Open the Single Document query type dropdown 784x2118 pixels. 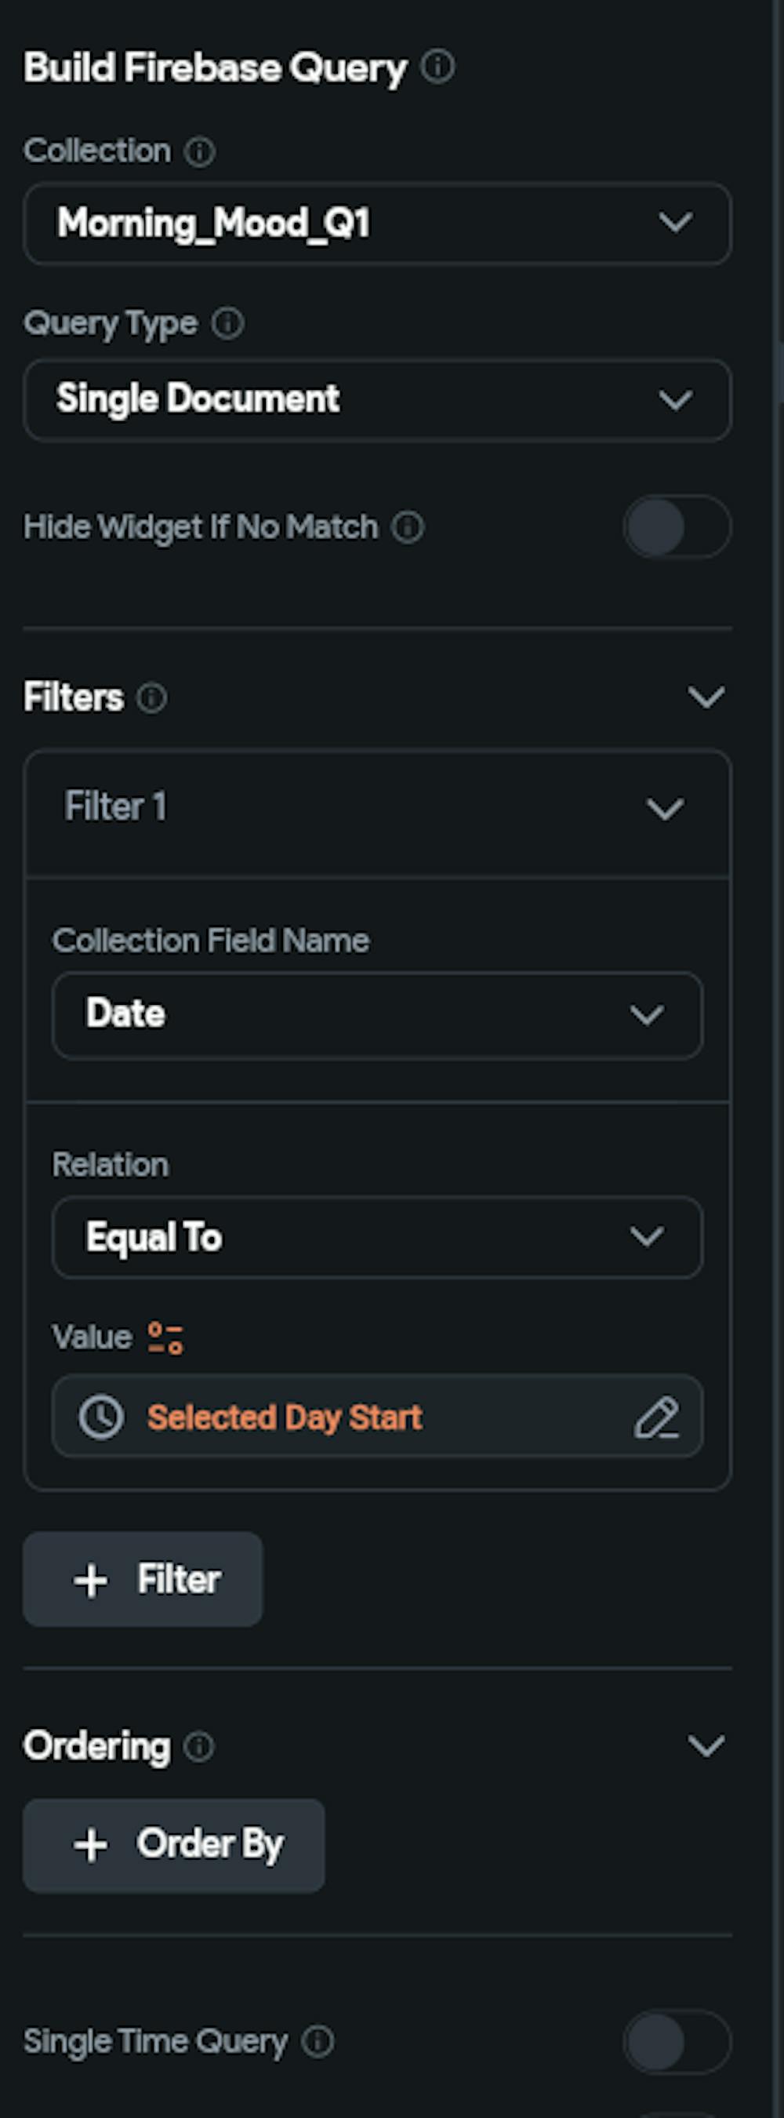pos(377,399)
